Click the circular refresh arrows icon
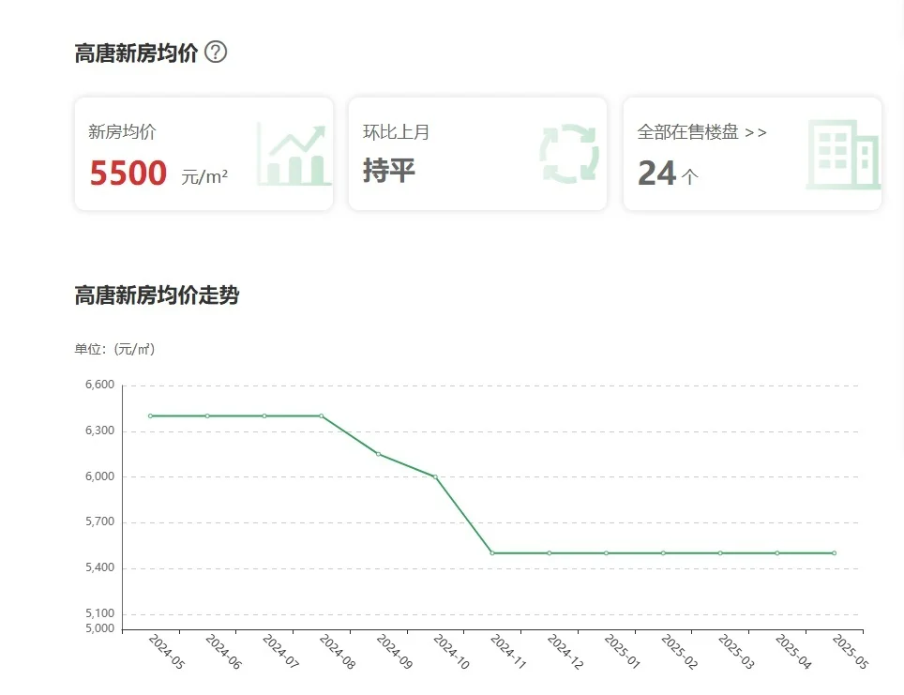 (568, 154)
